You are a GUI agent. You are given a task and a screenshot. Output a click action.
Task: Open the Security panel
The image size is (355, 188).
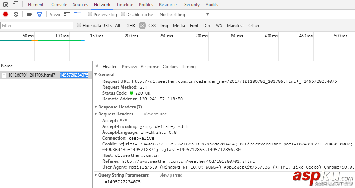(x=192, y=5)
